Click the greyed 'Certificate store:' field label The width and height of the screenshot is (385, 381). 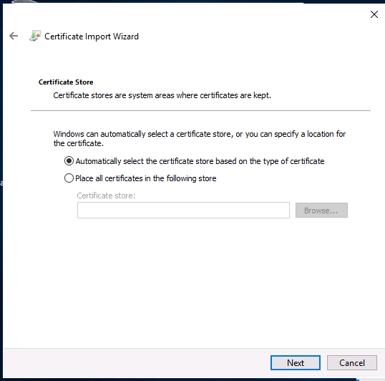(x=106, y=196)
